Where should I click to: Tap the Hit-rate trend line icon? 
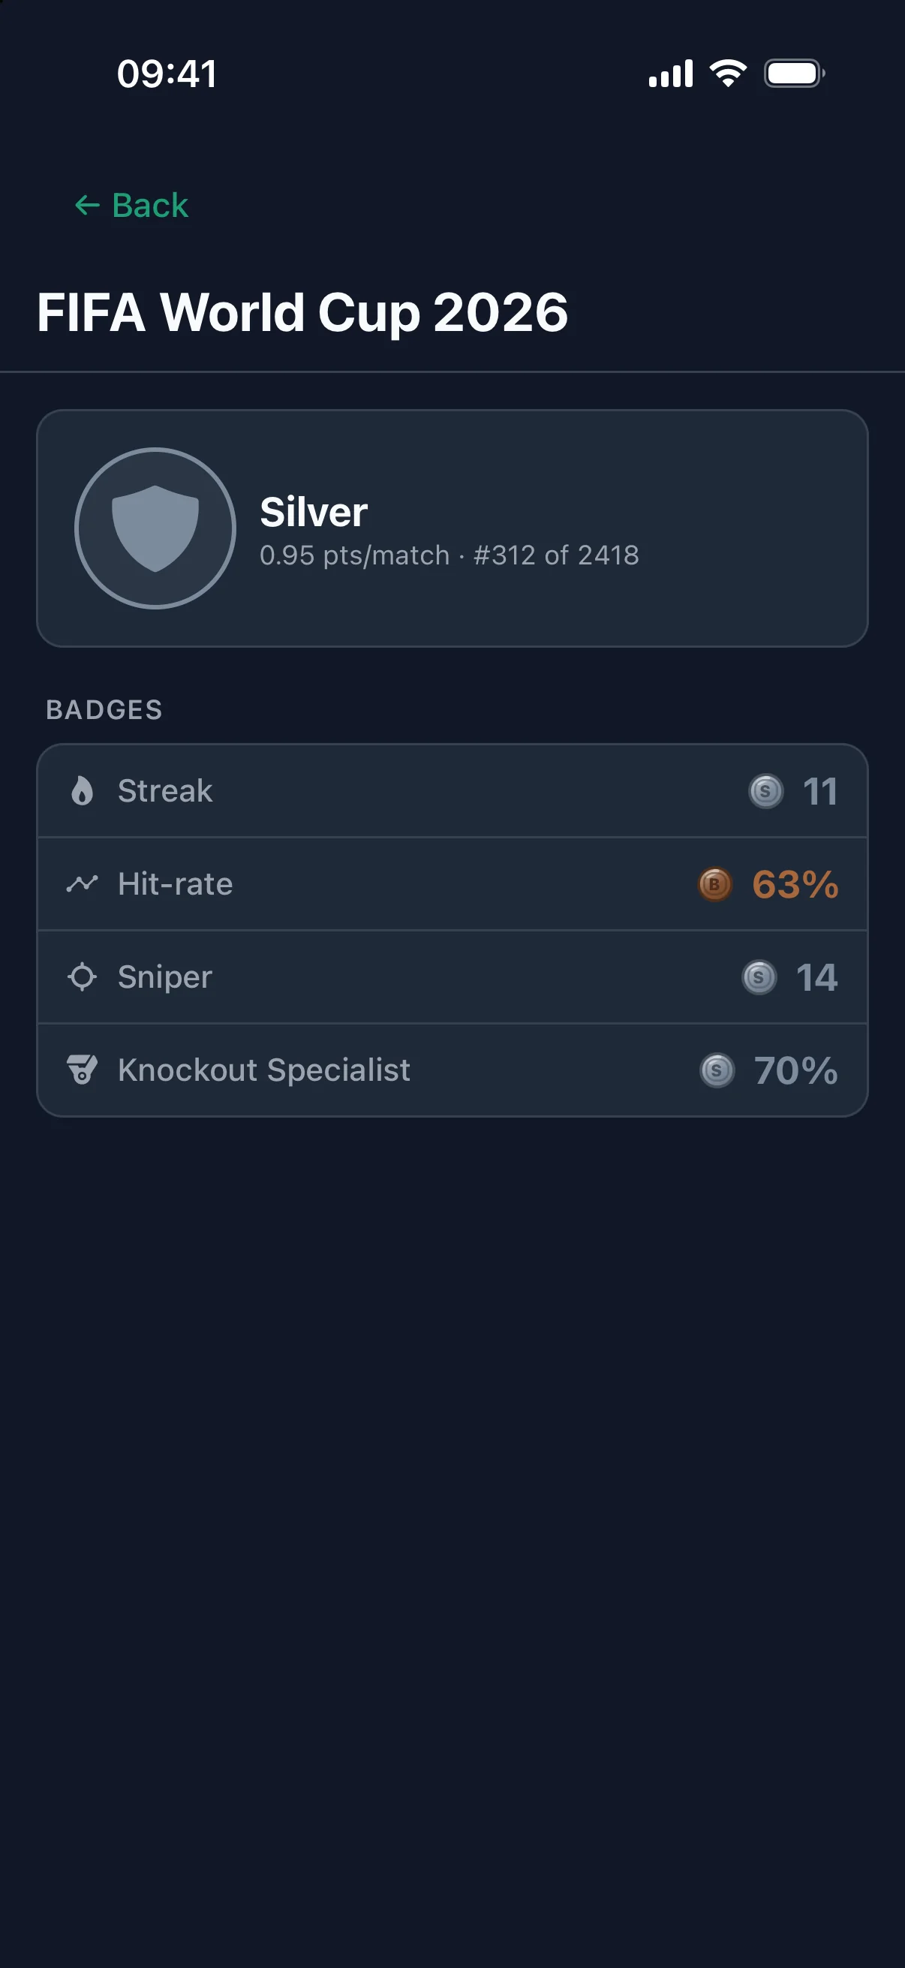[x=82, y=884]
